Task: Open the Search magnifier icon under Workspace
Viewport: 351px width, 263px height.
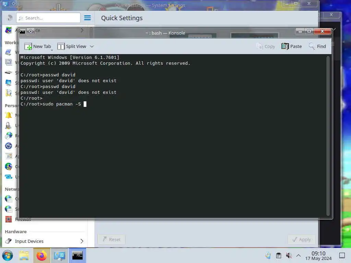Action: click(x=9, y=93)
